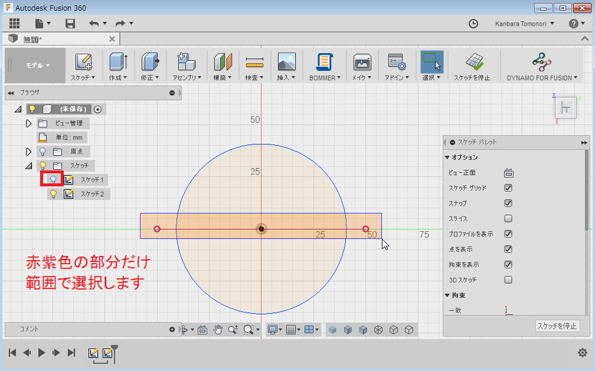The image size is (595, 371).
Task: Select the Zoom magnifier tool
Action: coord(233,330)
